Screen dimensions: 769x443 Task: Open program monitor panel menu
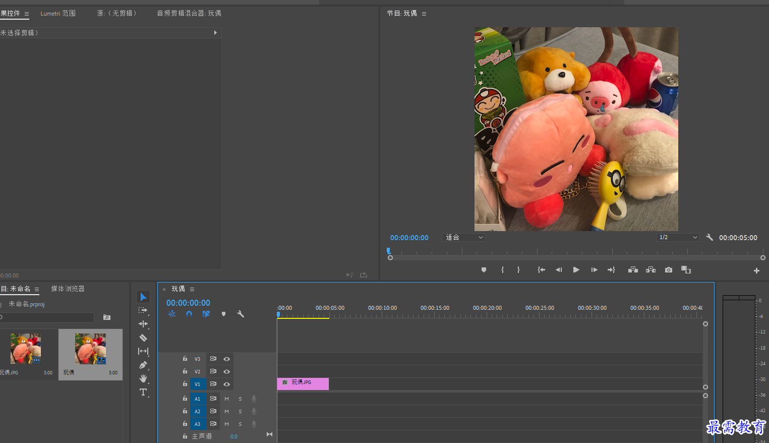[424, 14]
